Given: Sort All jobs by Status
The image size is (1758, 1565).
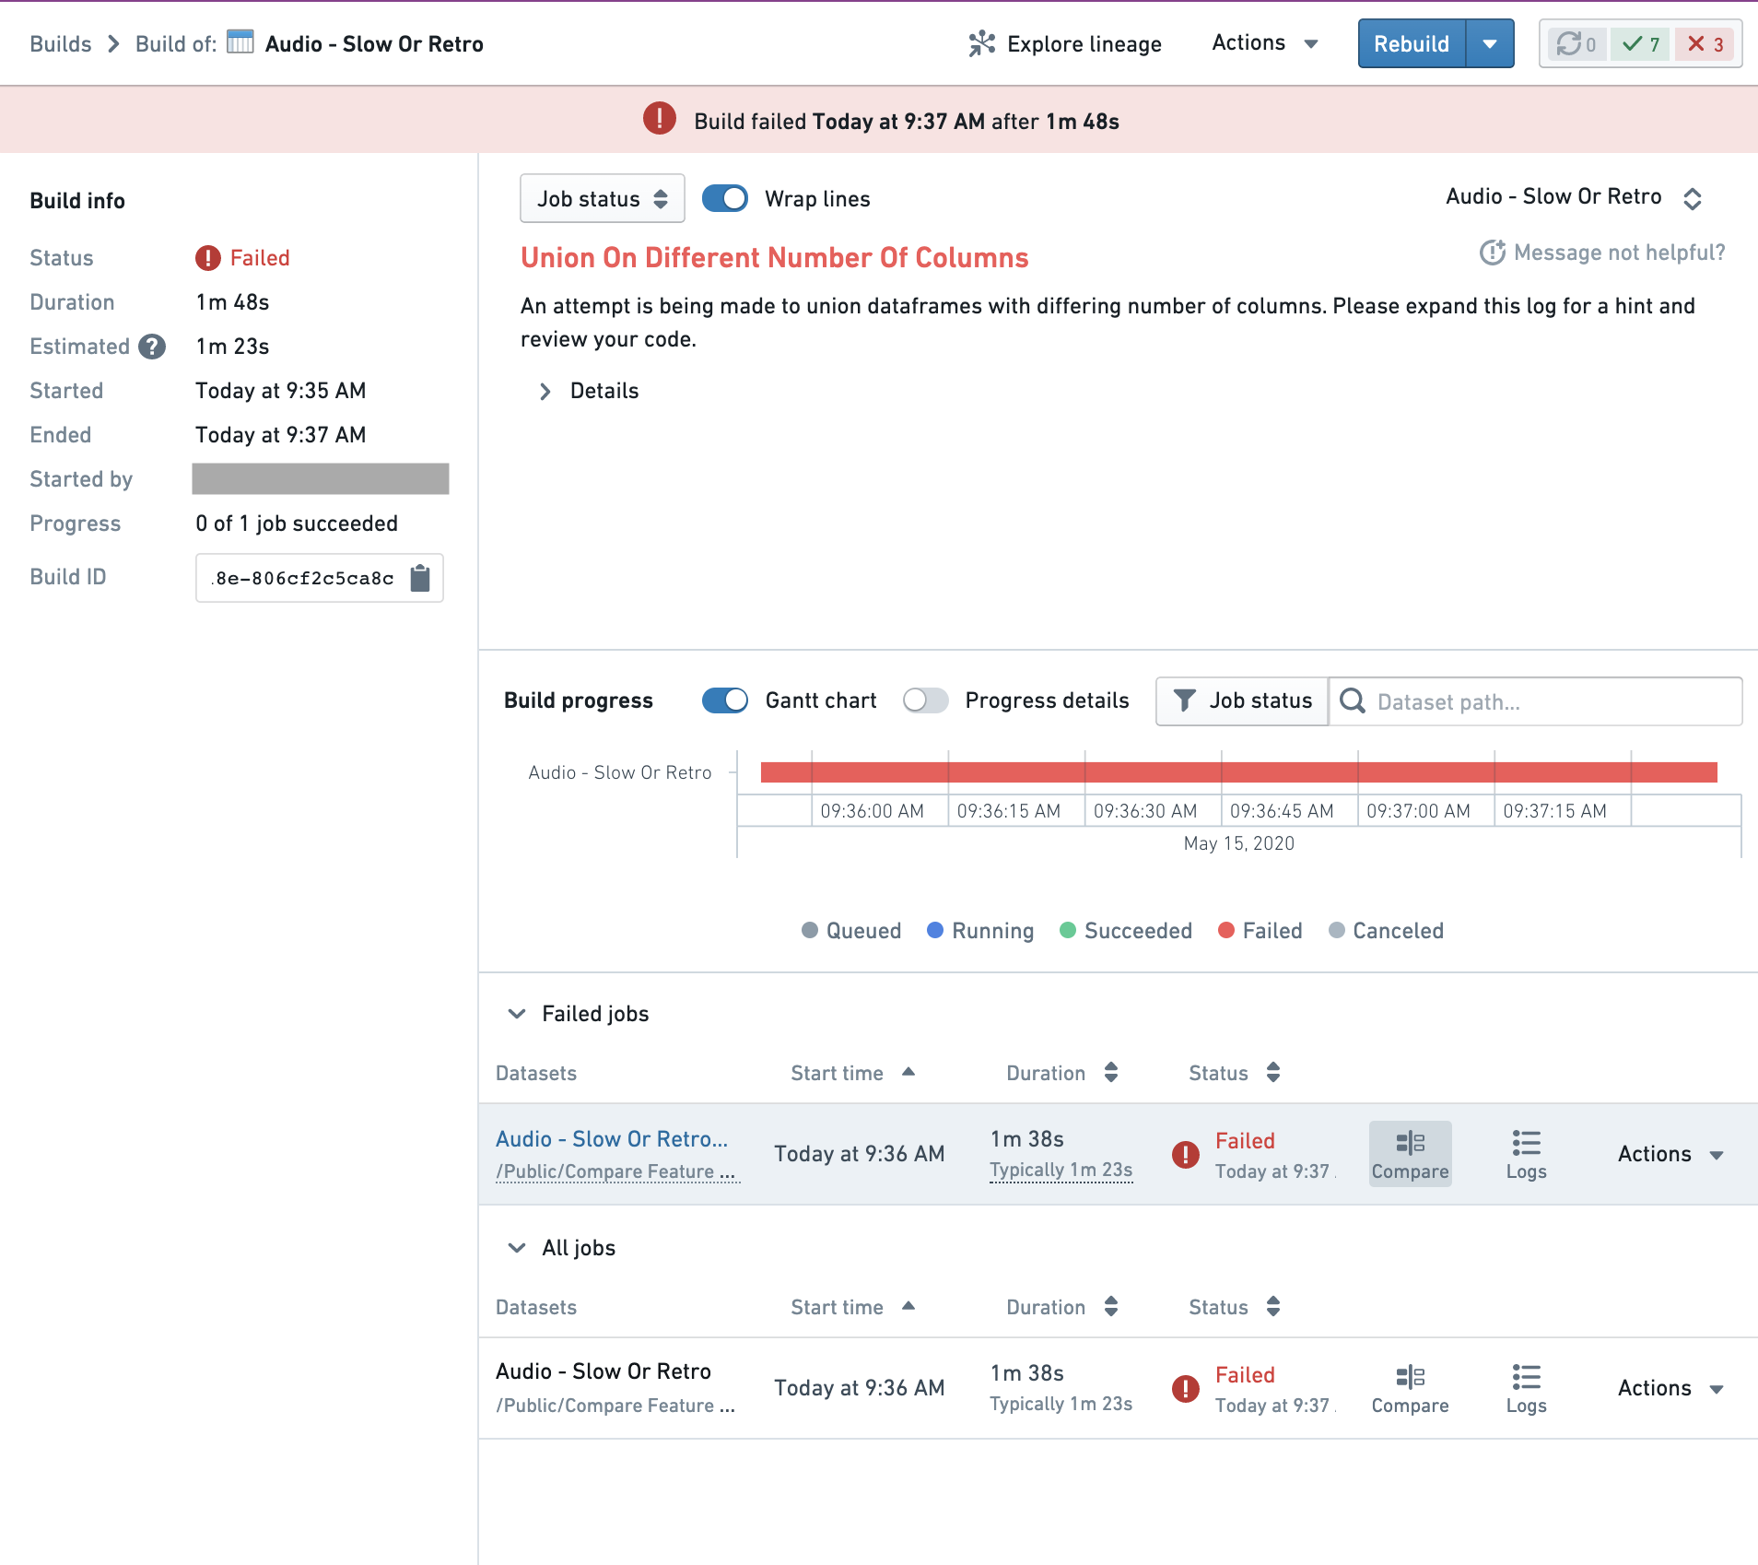Looking at the screenshot, I should coord(1235,1307).
